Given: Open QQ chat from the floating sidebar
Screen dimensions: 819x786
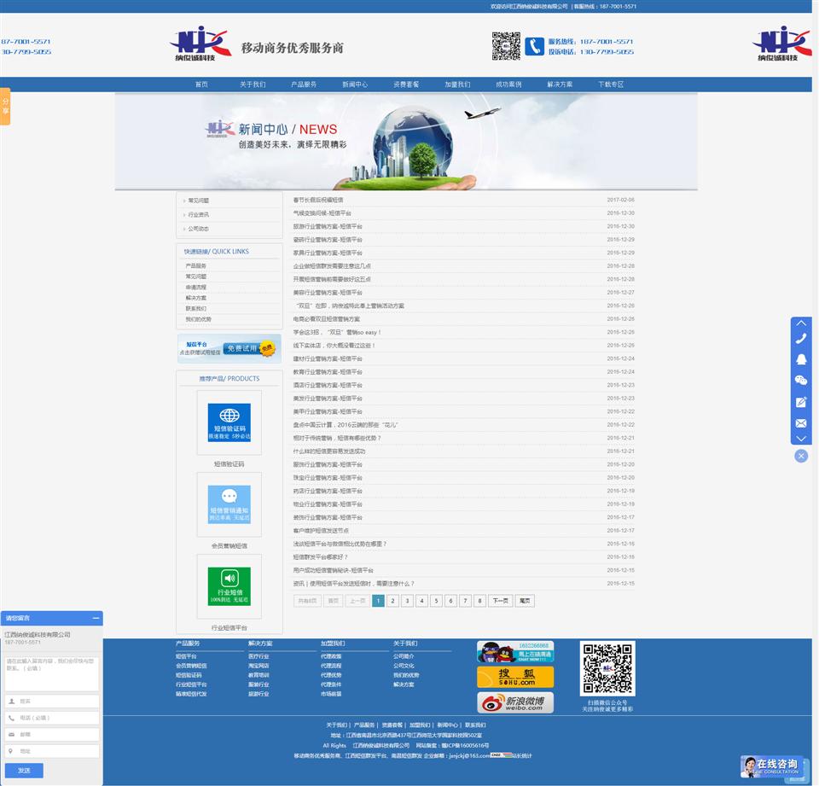Looking at the screenshot, I should pyautogui.click(x=801, y=359).
